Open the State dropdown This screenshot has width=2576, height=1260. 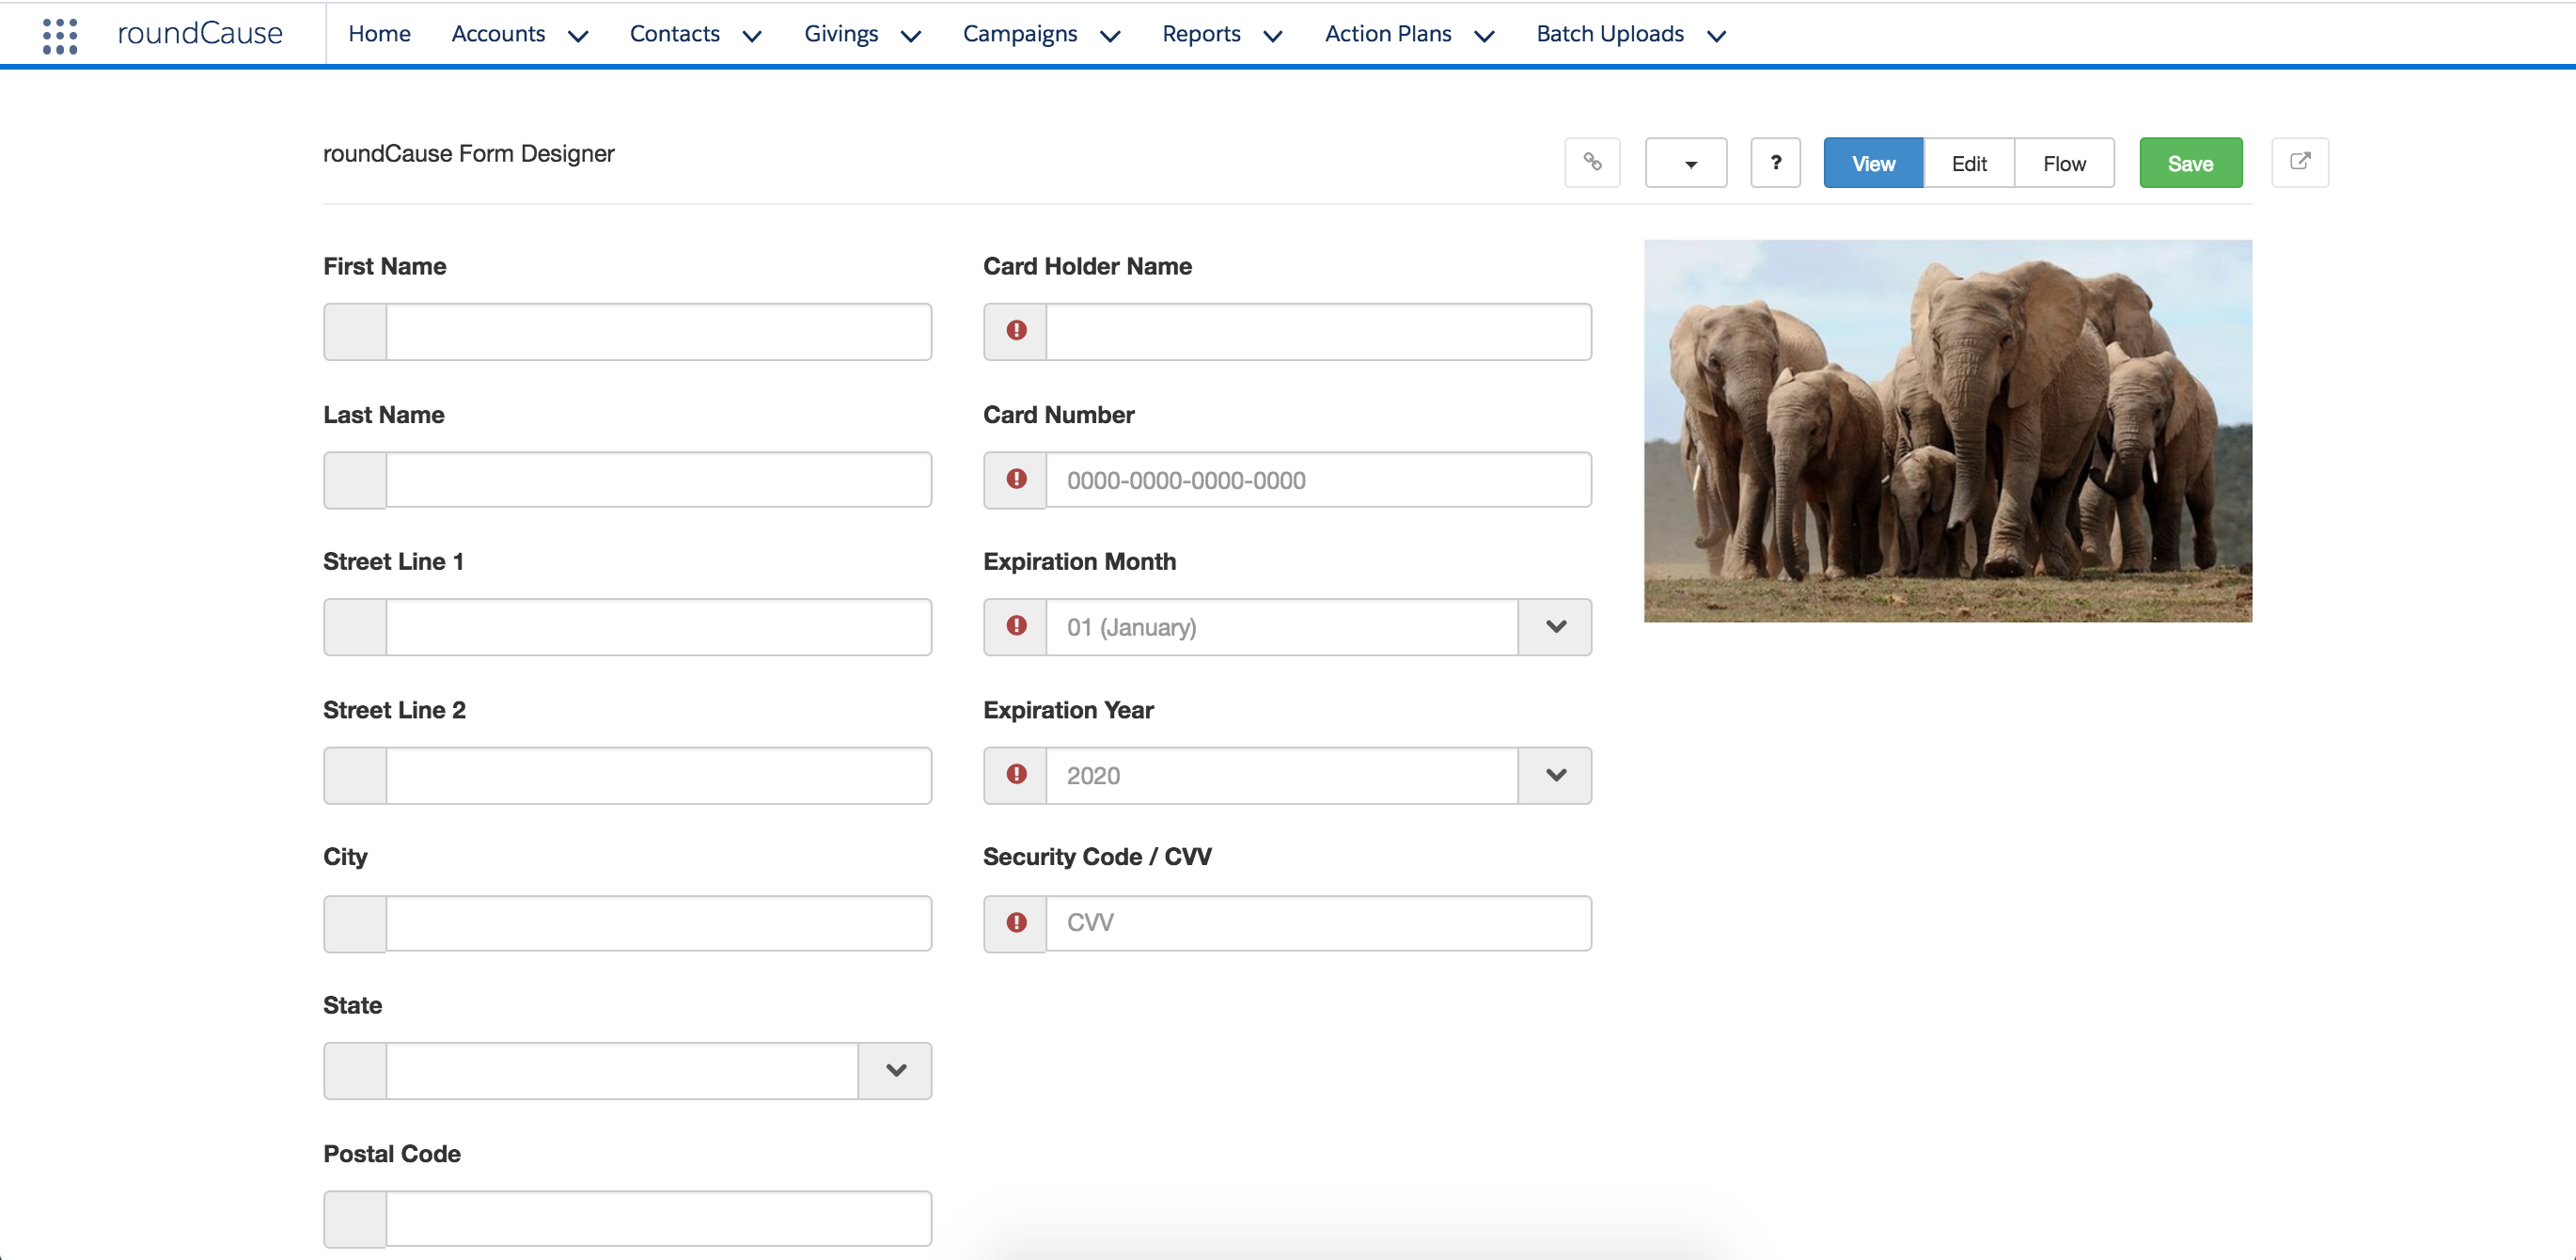click(x=895, y=1070)
